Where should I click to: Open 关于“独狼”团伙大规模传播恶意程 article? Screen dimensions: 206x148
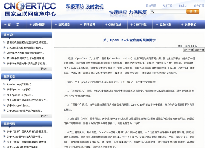[27, 131]
